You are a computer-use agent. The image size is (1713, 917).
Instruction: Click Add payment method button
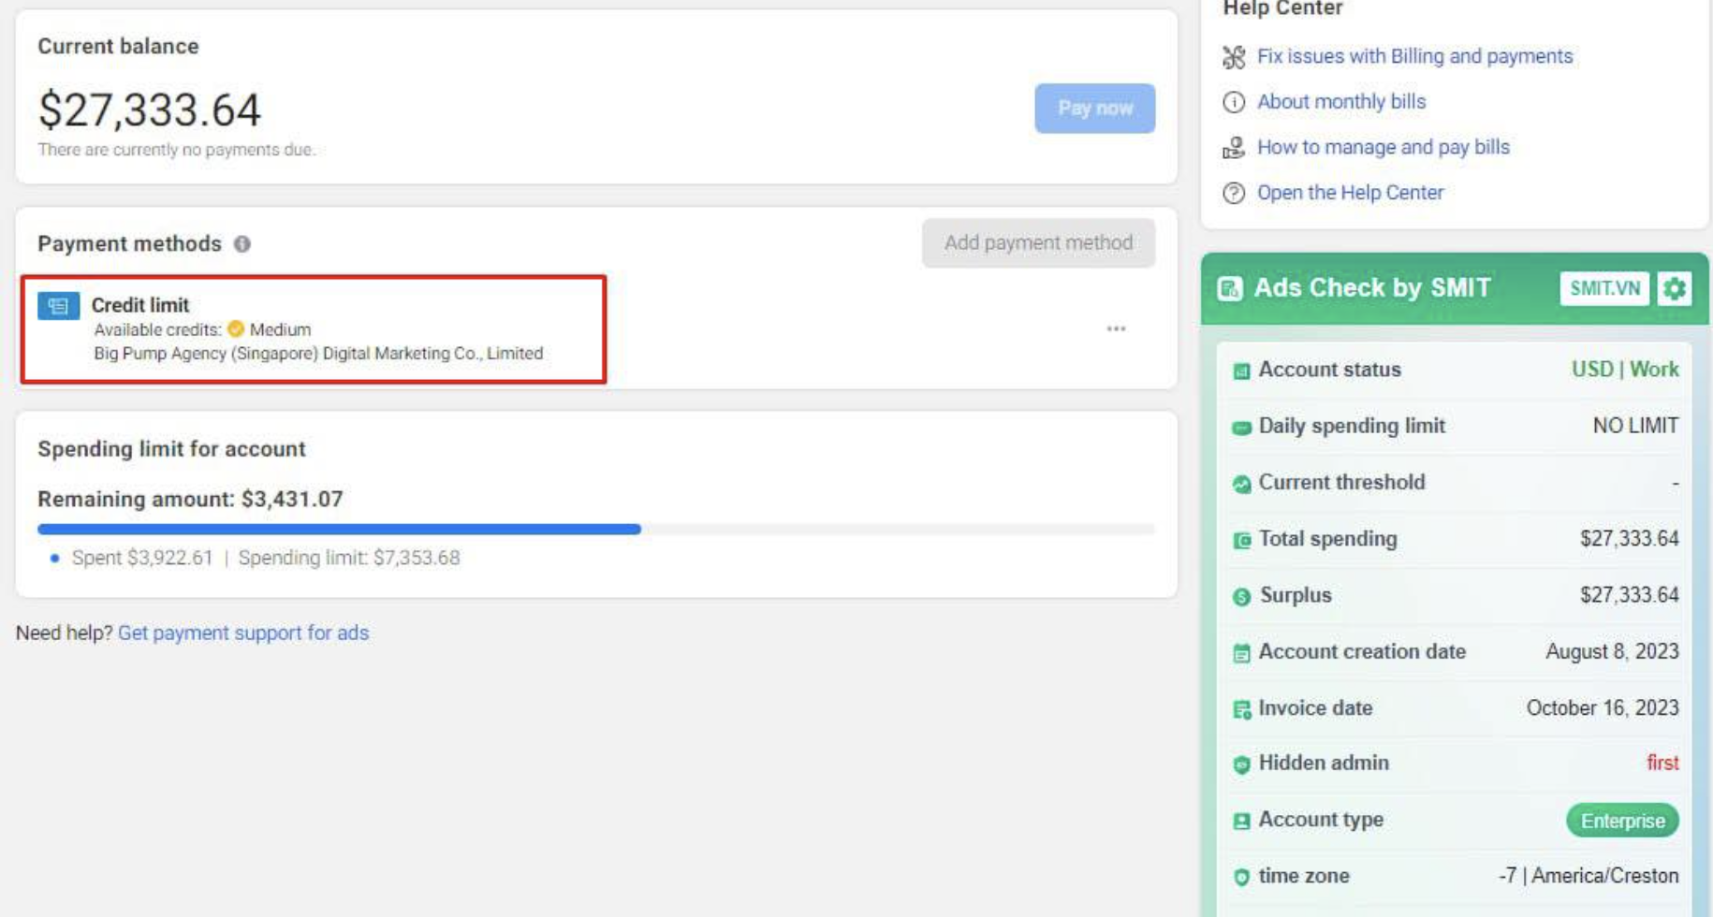(x=1038, y=243)
